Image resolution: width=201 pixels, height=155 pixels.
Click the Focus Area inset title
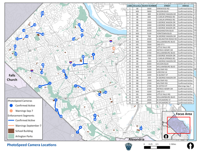point(184,114)
